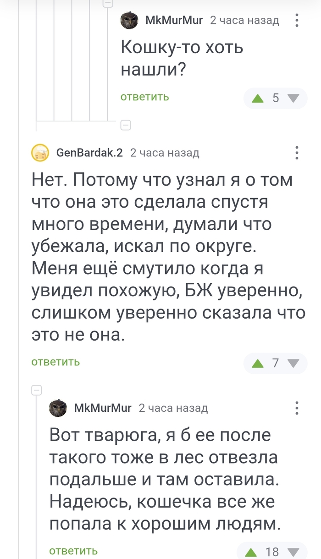Upvote GenBardak.2's reply about the cat

pyautogui.click(x=258, y=363)
